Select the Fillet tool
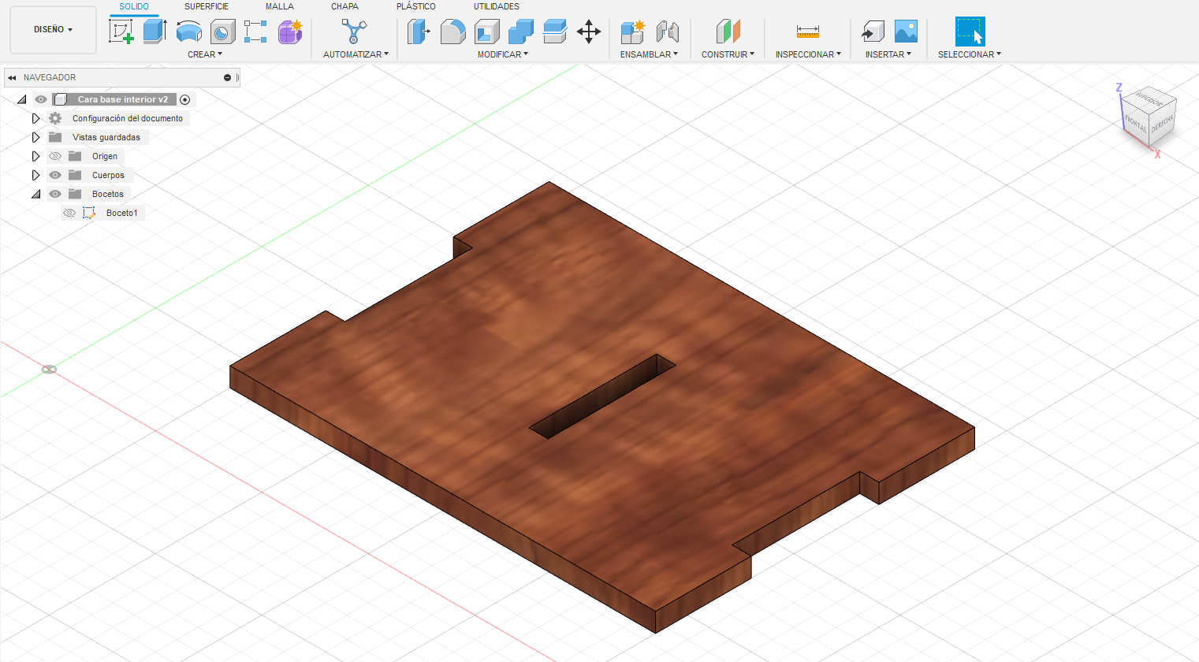The image size is (1199, 662). click(452, 32)
